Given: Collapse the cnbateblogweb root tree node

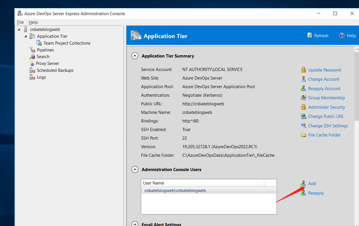Looking at the screenshot, I should (x=19, y=29).
